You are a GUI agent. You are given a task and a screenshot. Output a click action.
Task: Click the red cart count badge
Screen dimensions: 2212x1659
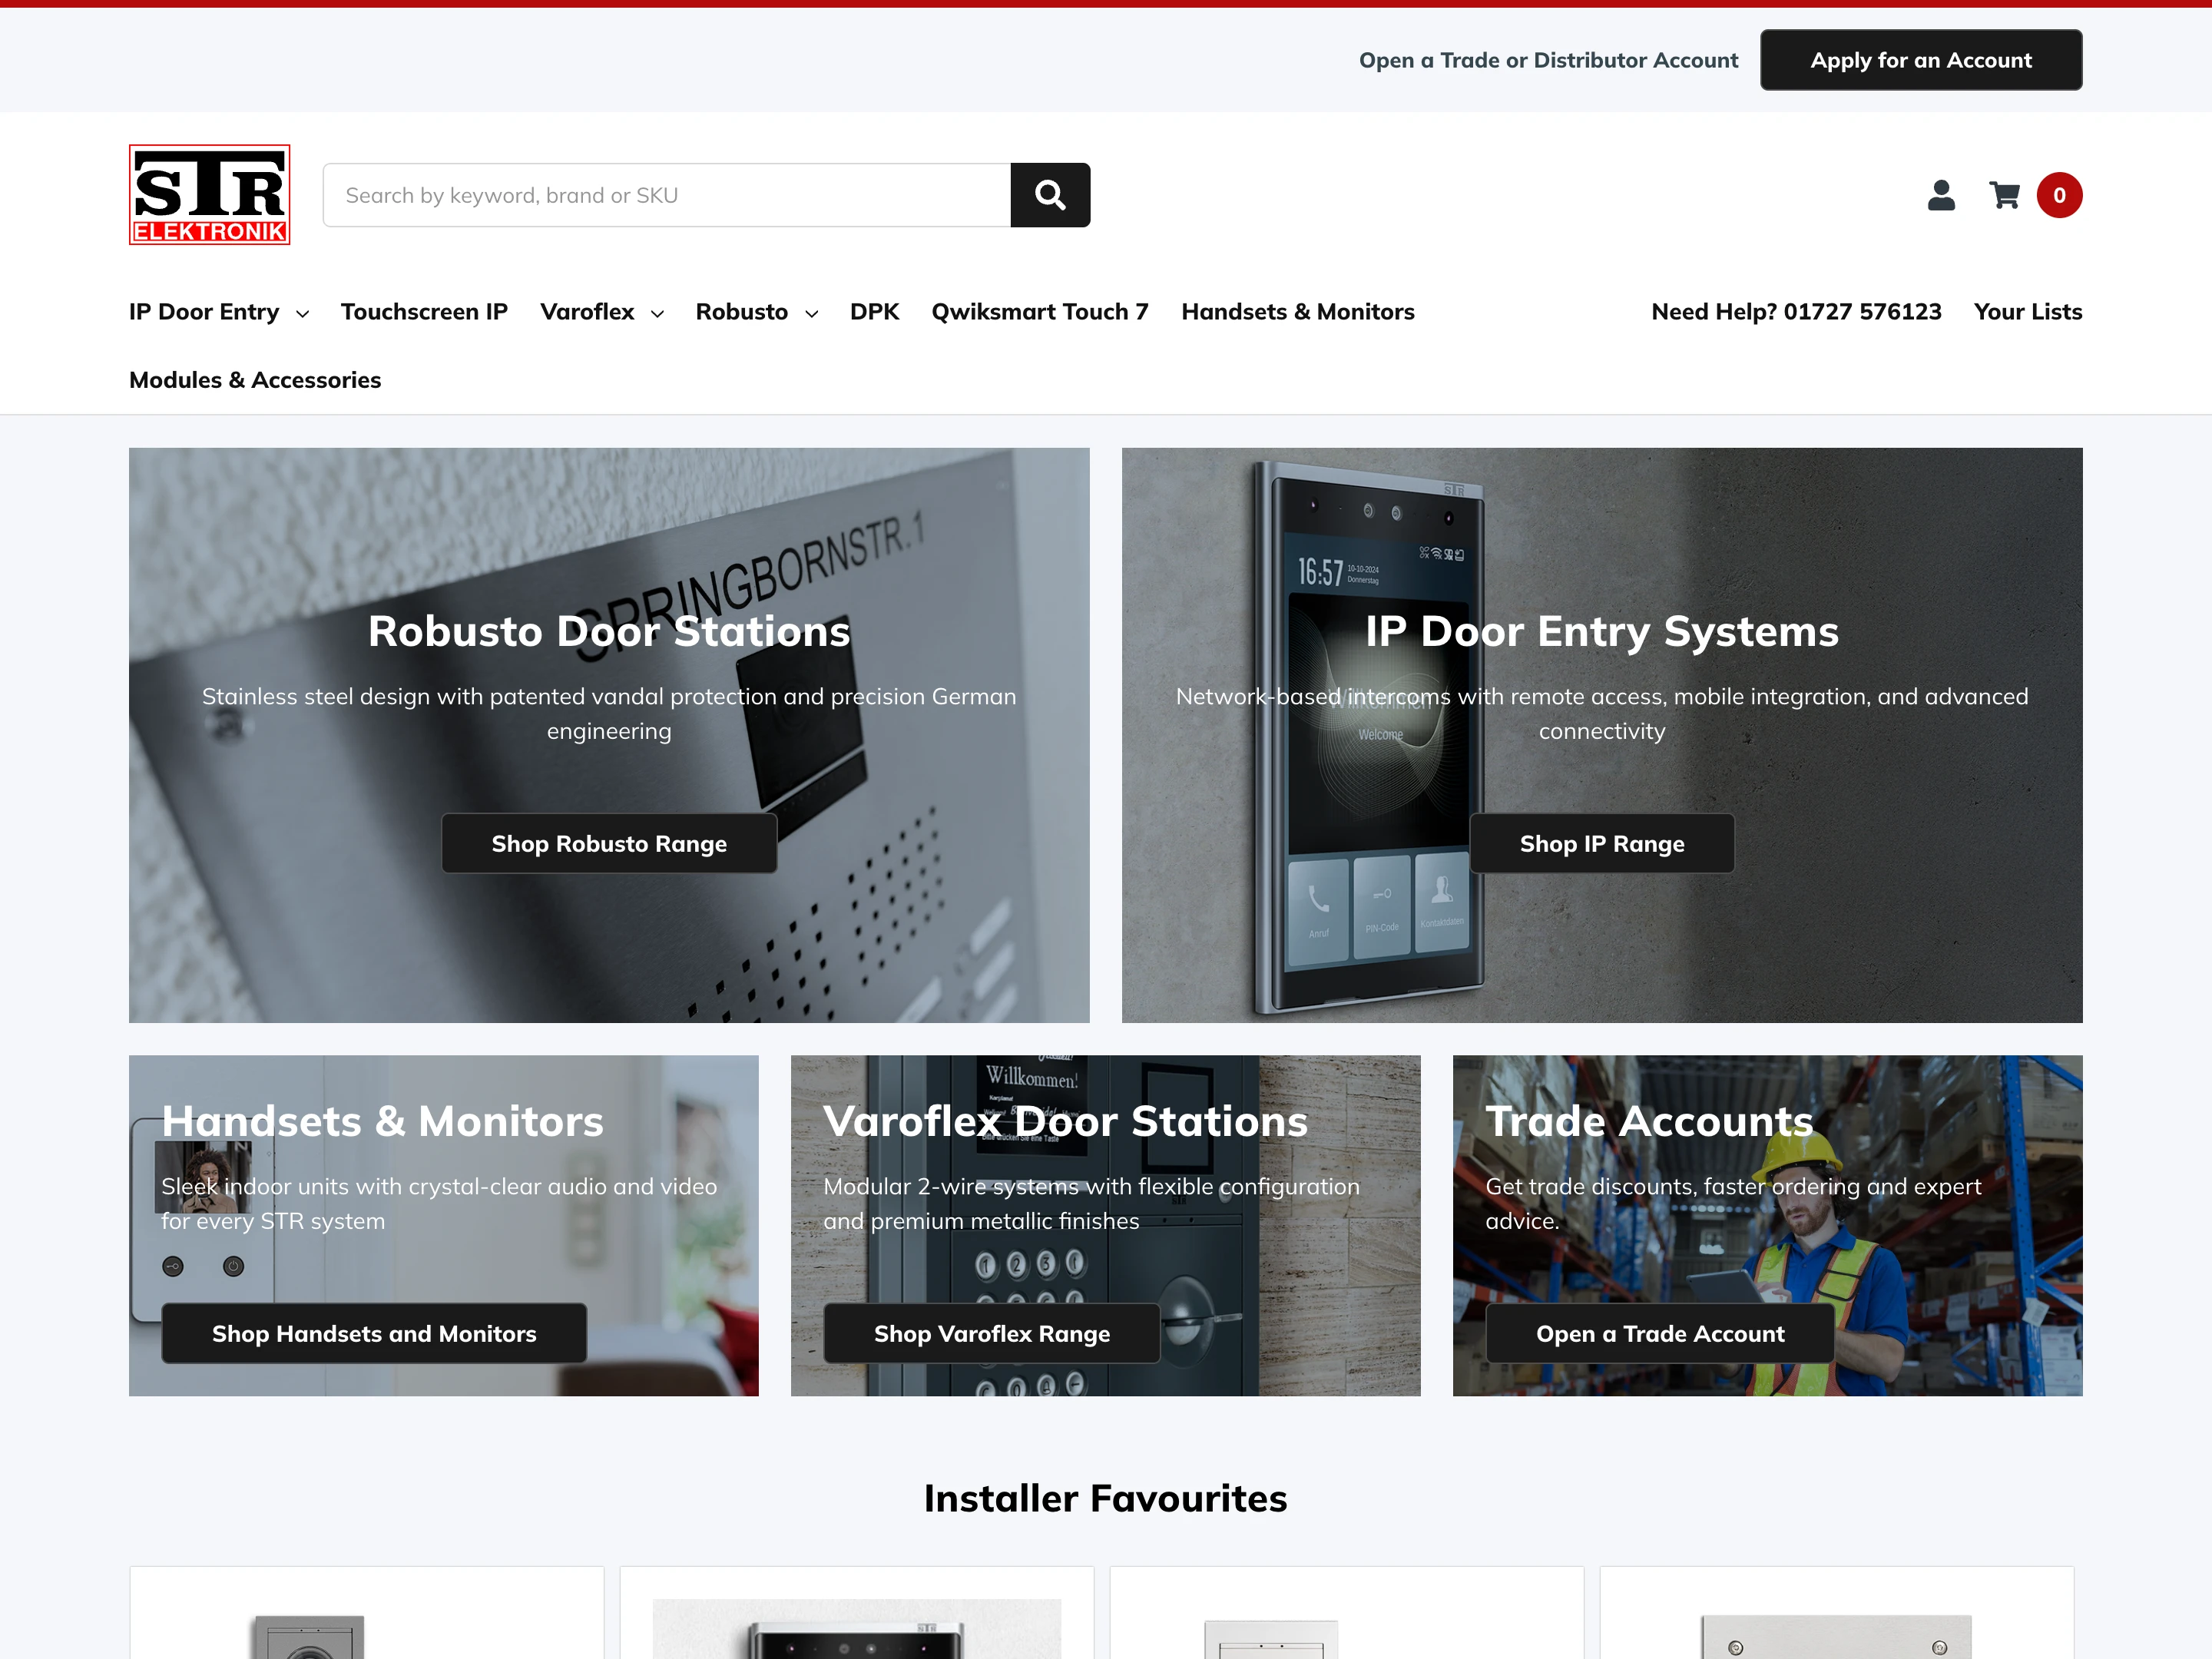(2060, 195)
